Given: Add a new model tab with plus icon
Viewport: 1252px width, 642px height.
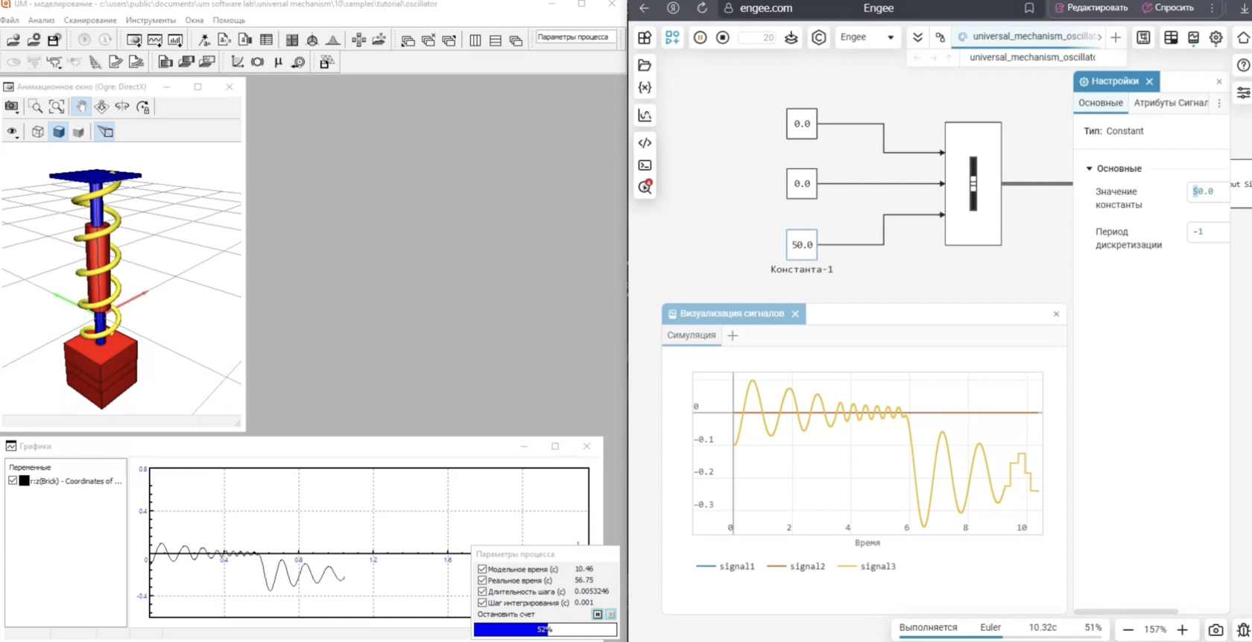Looking at the screenshot, I should 1116,37.
